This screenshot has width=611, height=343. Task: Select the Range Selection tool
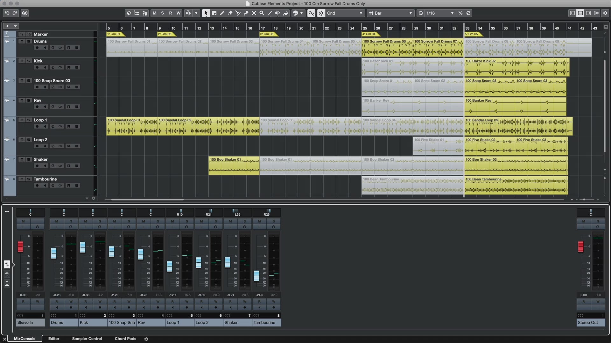(x=214, y=13)
